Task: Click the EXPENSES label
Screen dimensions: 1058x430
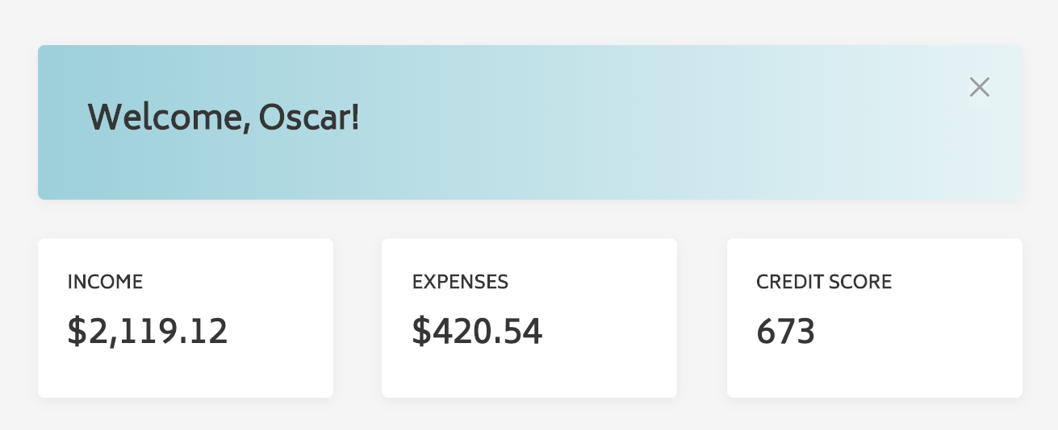Action: coord(460,282)
